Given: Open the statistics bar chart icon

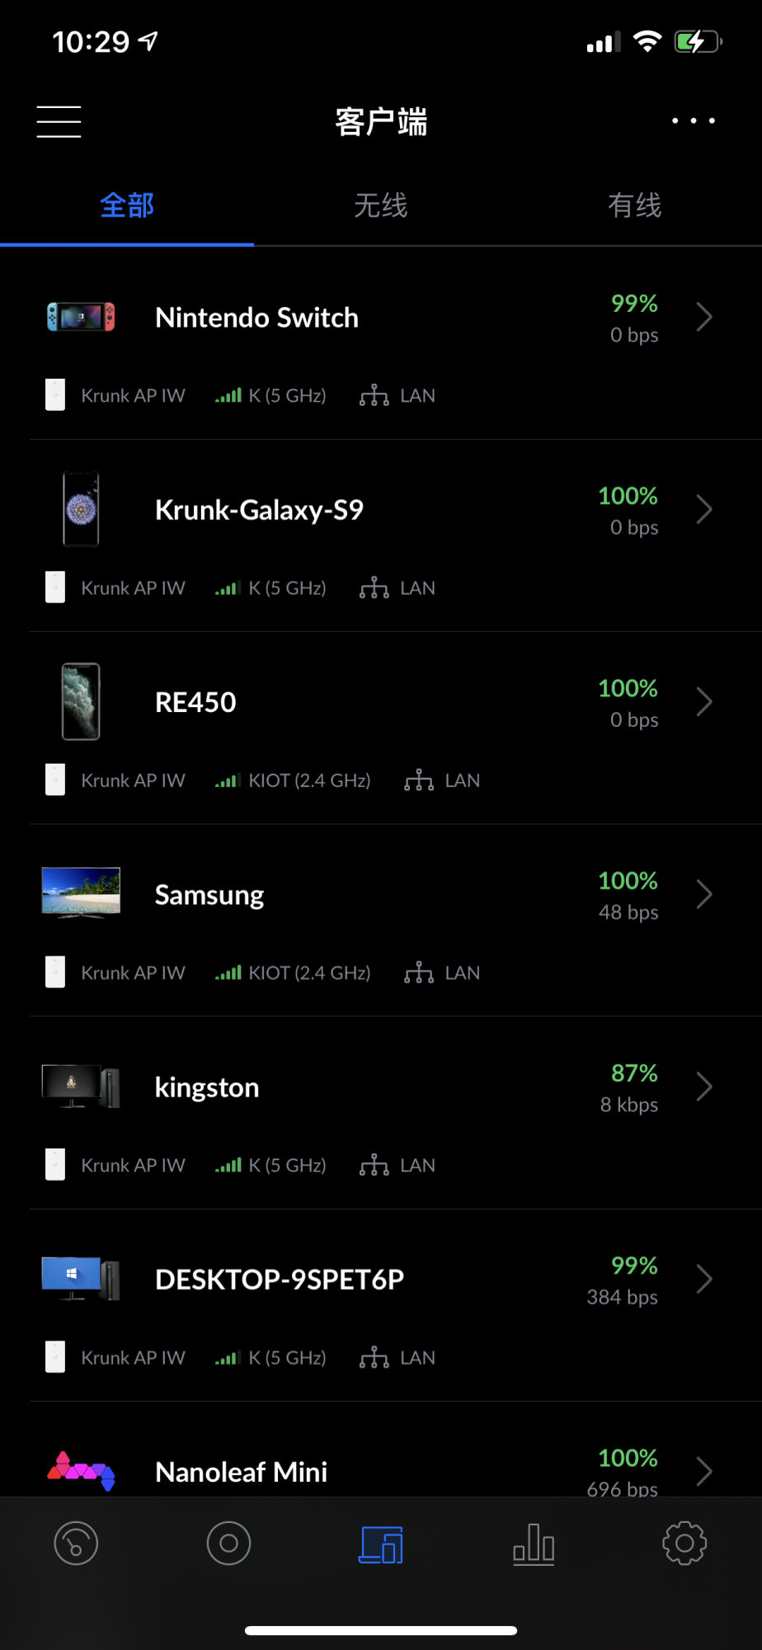Looking at the screenshot, I should [x=534, y=1544].
